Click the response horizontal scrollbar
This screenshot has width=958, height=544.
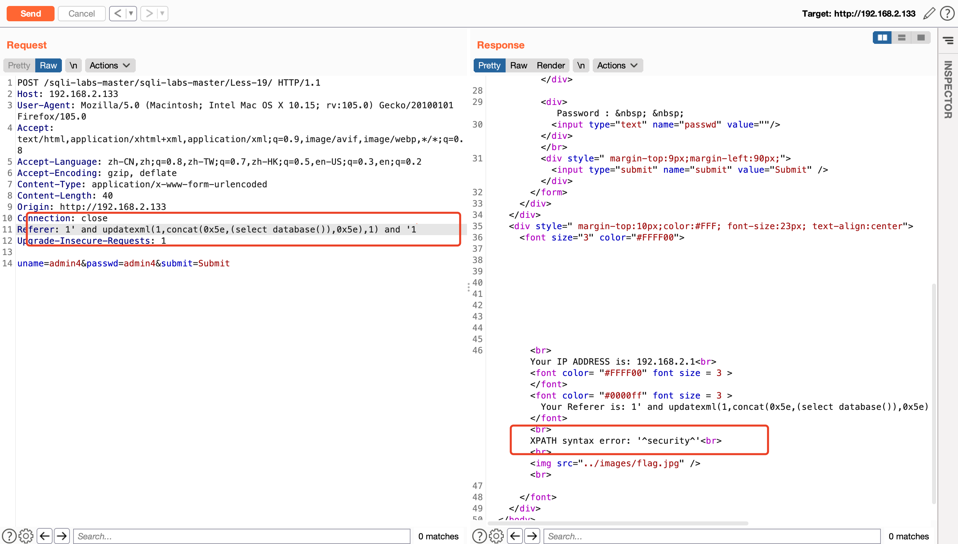pos(617,523)
